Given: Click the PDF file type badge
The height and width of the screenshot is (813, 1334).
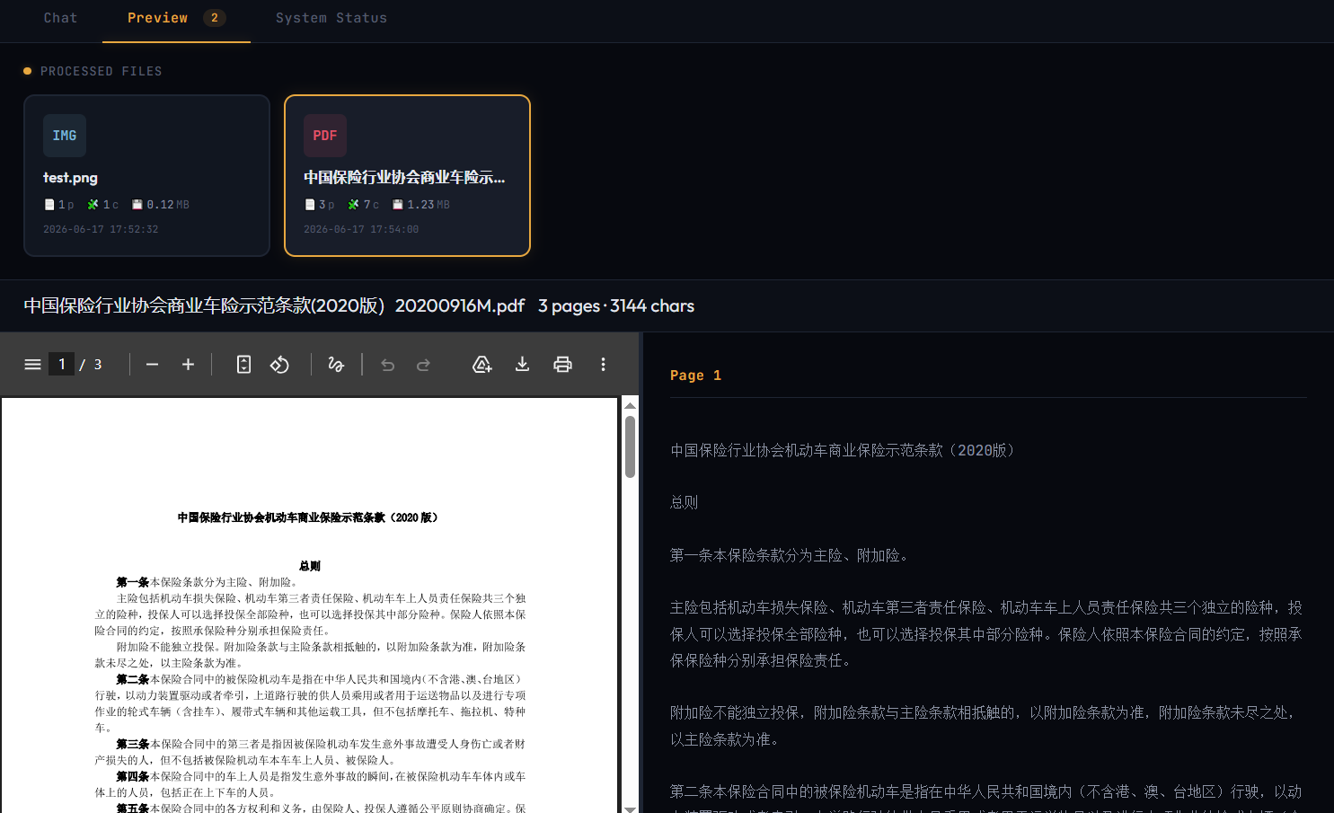Looking at the screenshot, I should coord(325,136).
